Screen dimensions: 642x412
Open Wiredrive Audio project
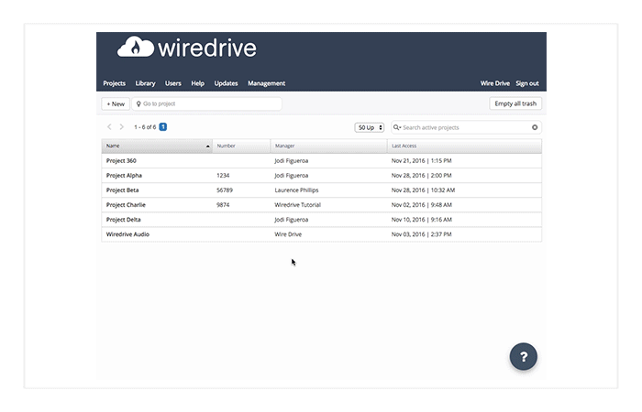tap(127, 234)
